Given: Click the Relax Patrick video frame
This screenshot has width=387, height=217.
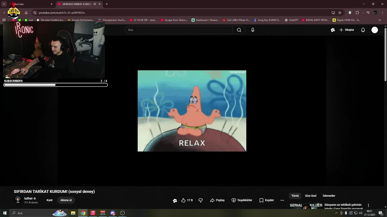Looking at the screenshot, I should 192,111.
